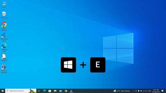Open network settings from the tray icon

coord(144,91)
